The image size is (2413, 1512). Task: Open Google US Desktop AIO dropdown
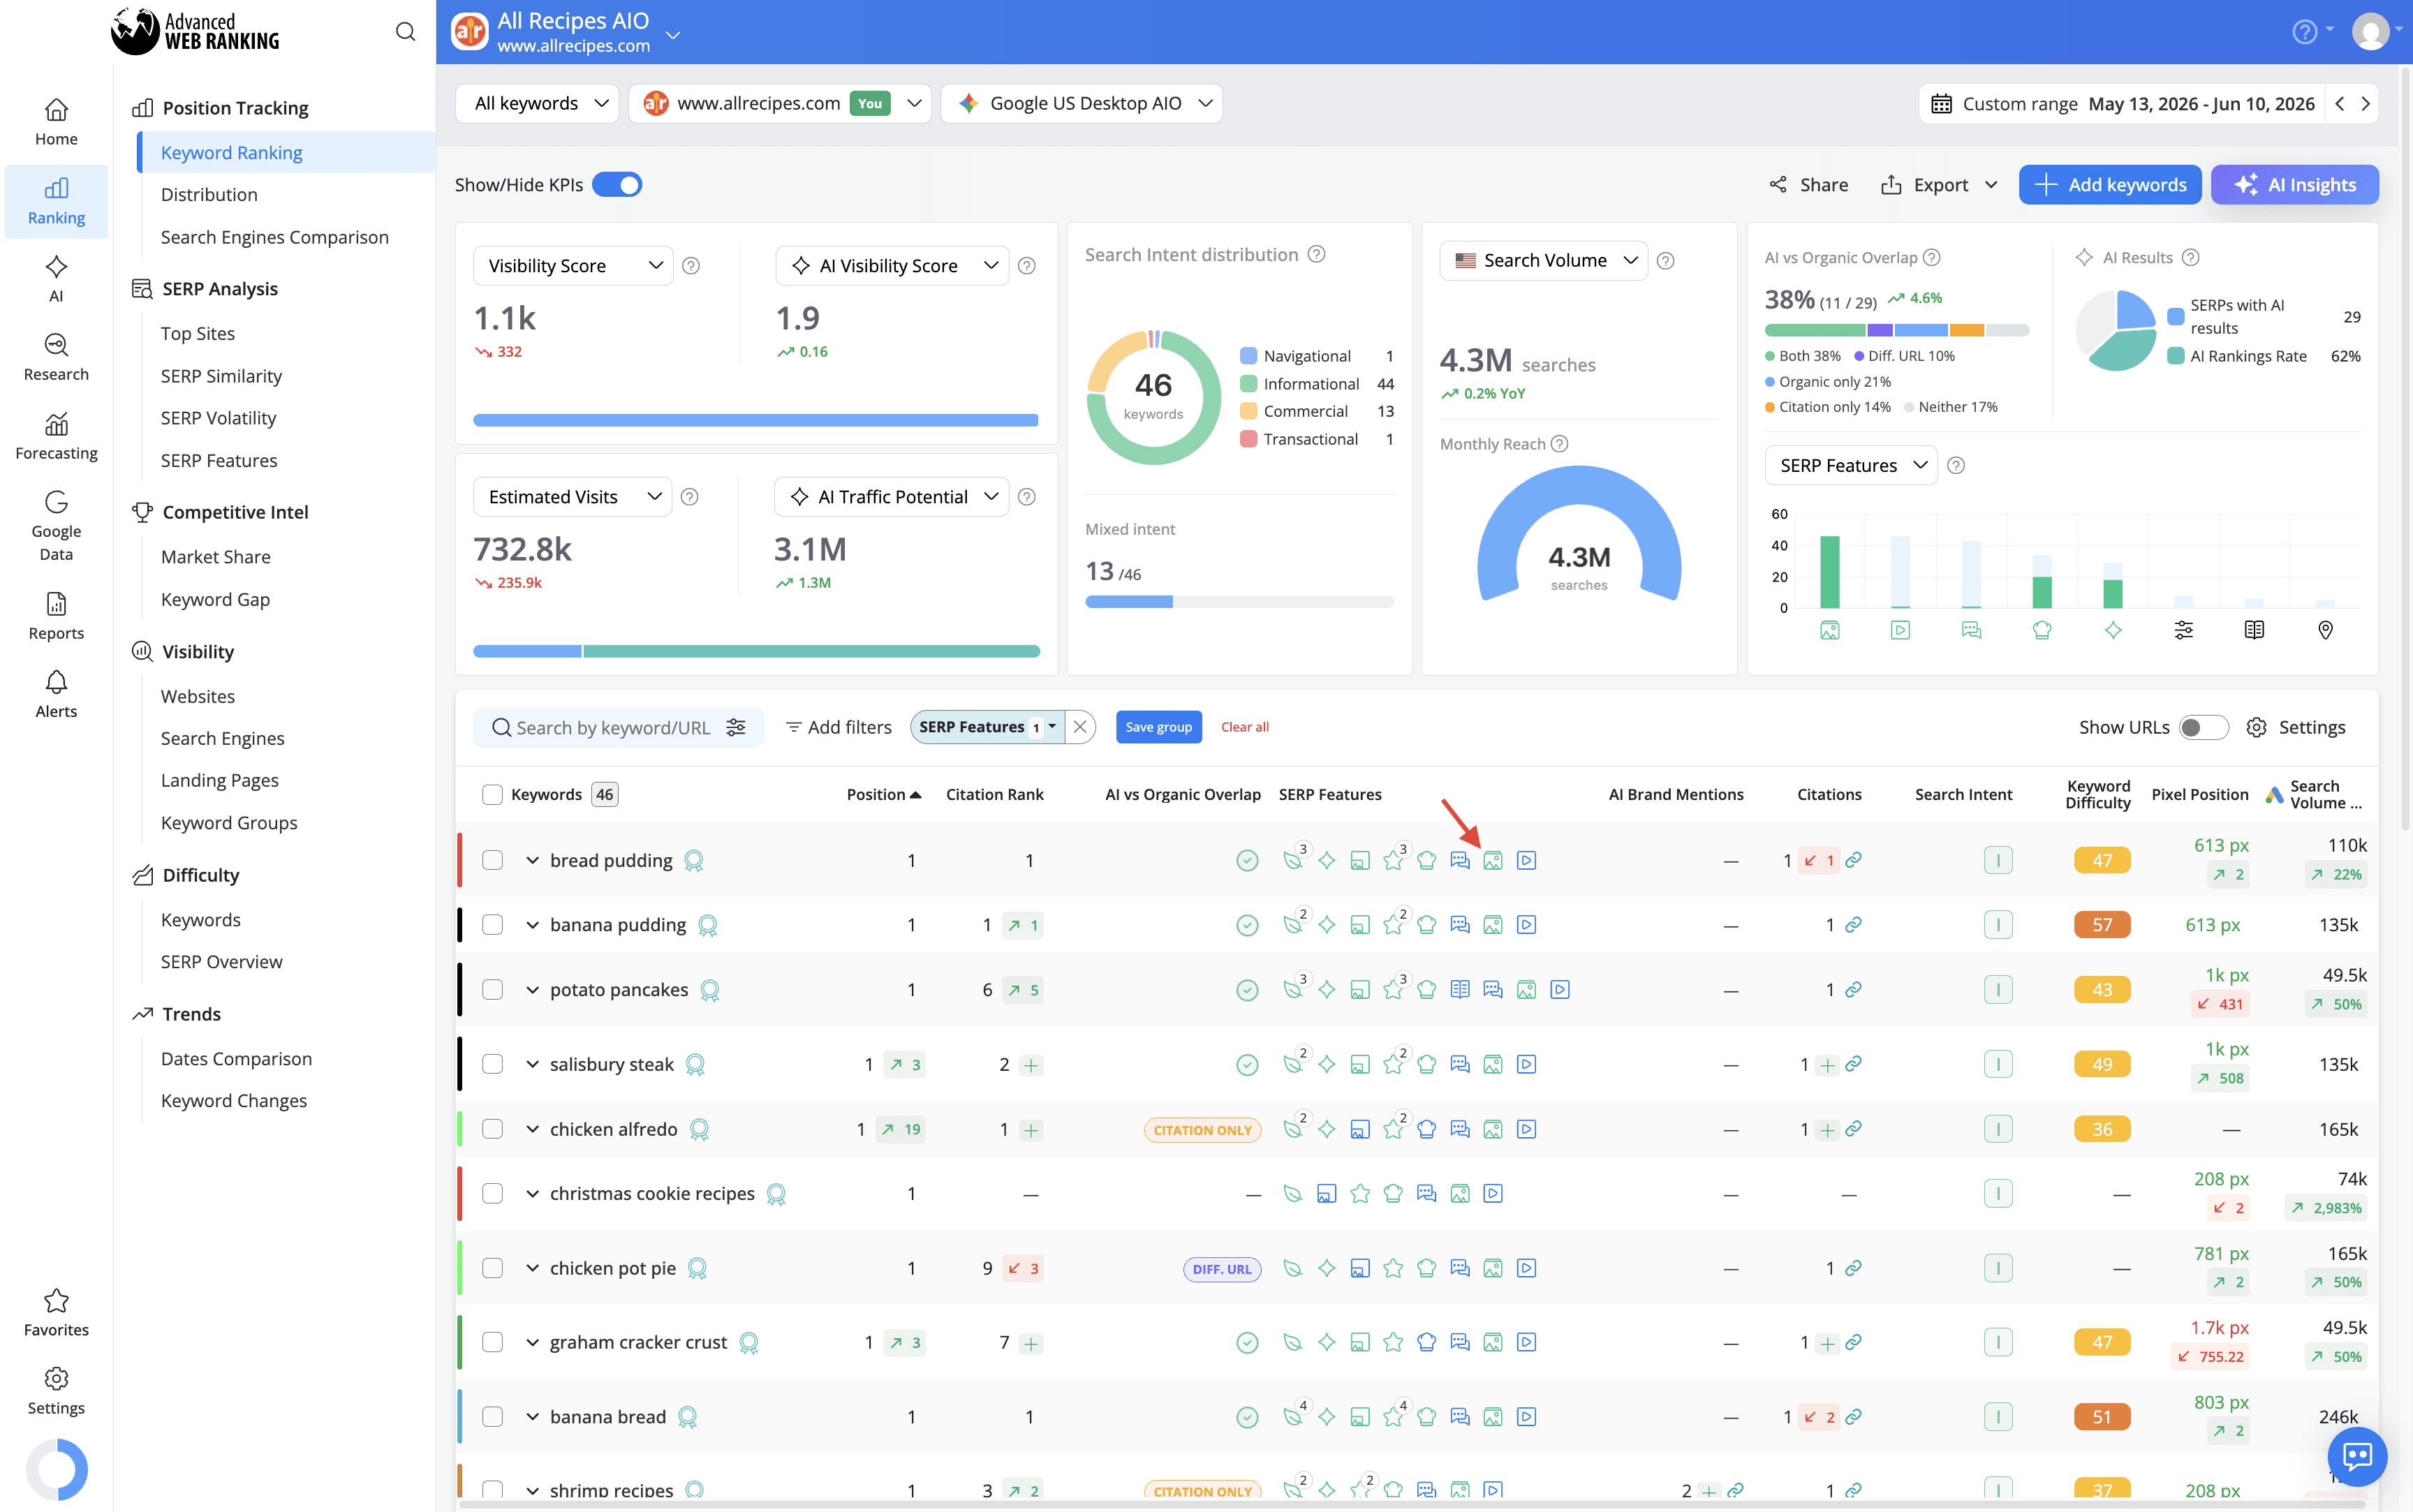point(1082,103)
